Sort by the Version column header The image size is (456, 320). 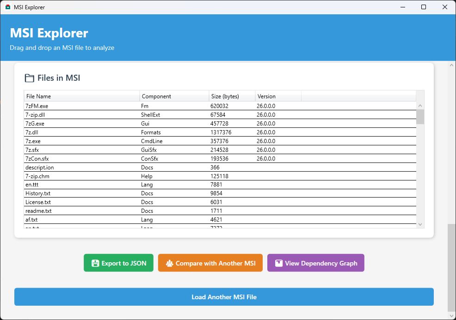point(278,96)
